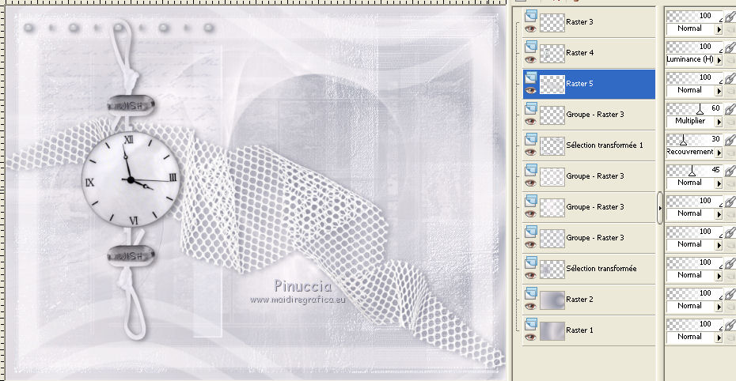The height and width of the screenshot is (381, 736).
Task: Hide the Groupe - Raster 3 layer at opacity 45
Action: pyautogui.click(x=530, y=183)
